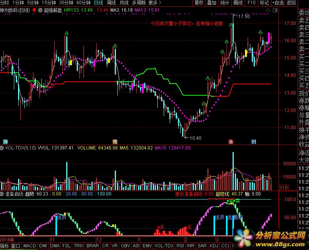
Task: Click the 财 event marker under the chart
Action: pos(254,142)
